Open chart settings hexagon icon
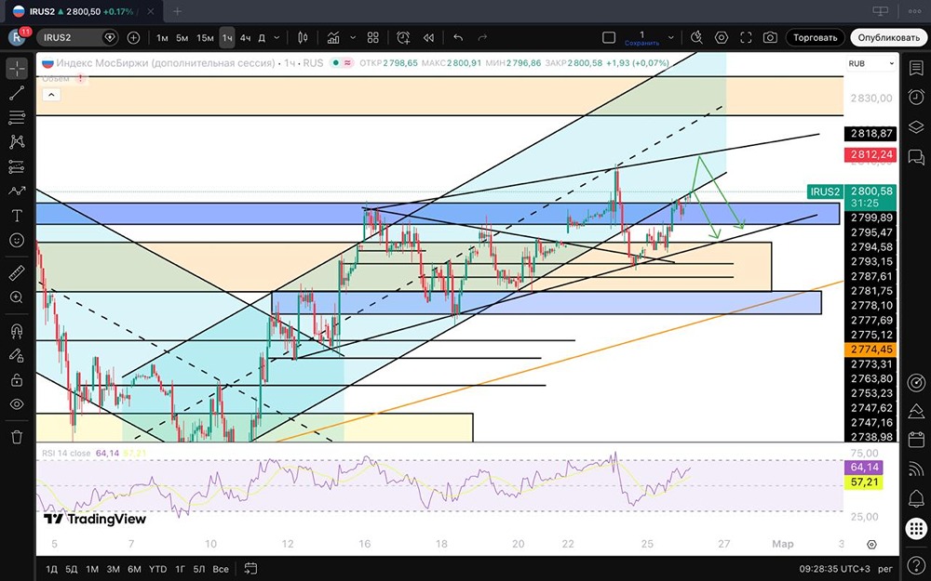Image resolution: width=931 pixels, height=581 pixels. click(x=722, y=38)
